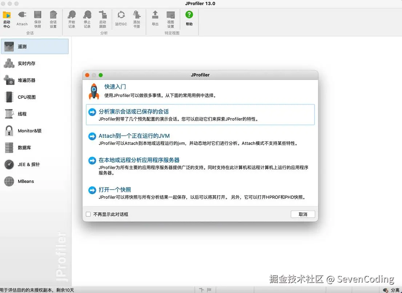Image resolution: width=402 pixels, height=293 pixels.
Task: Click the pin icon in status bar
Action: 201,290
